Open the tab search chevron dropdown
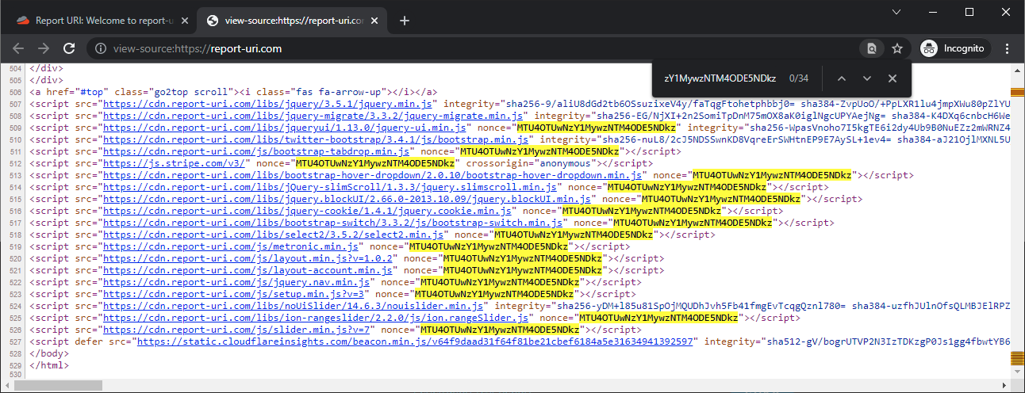 pos(896,12)
